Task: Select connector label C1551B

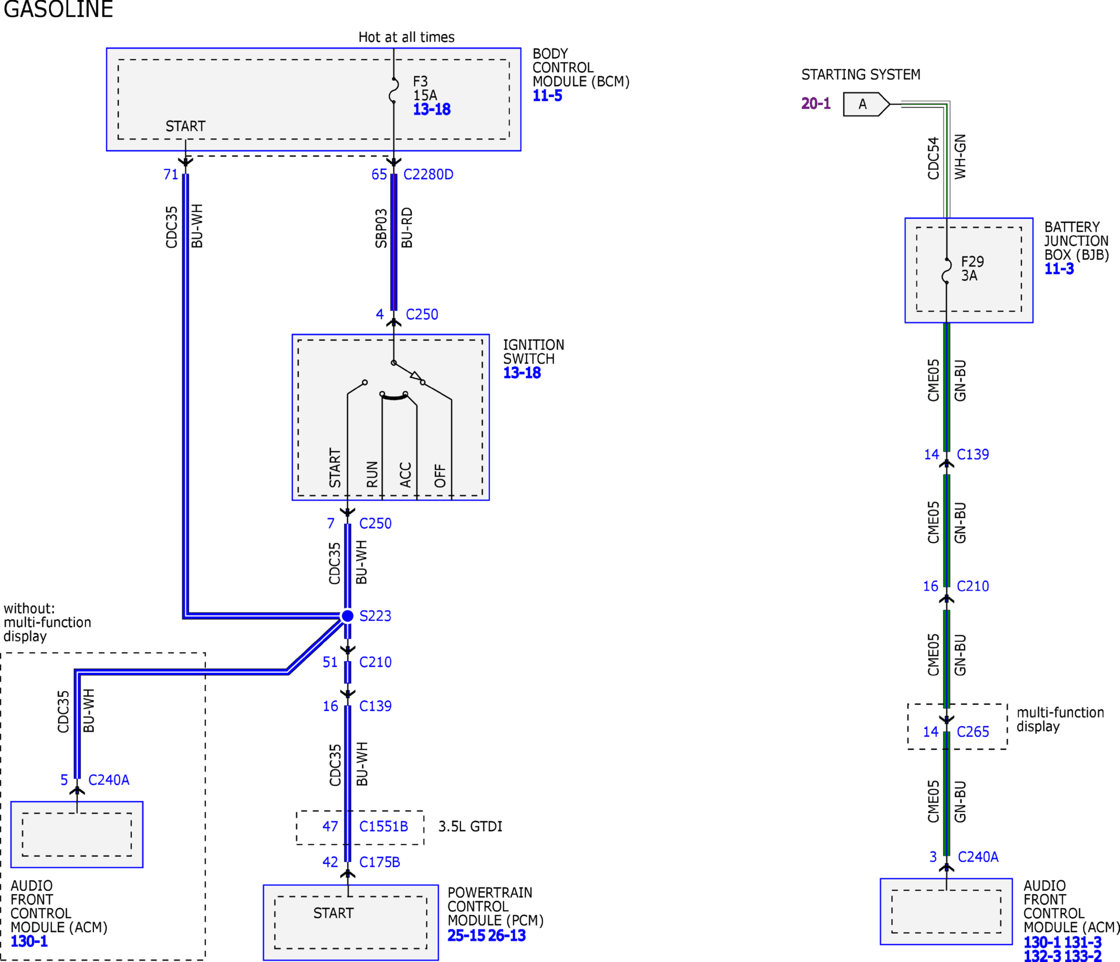Action: [383, 826]
